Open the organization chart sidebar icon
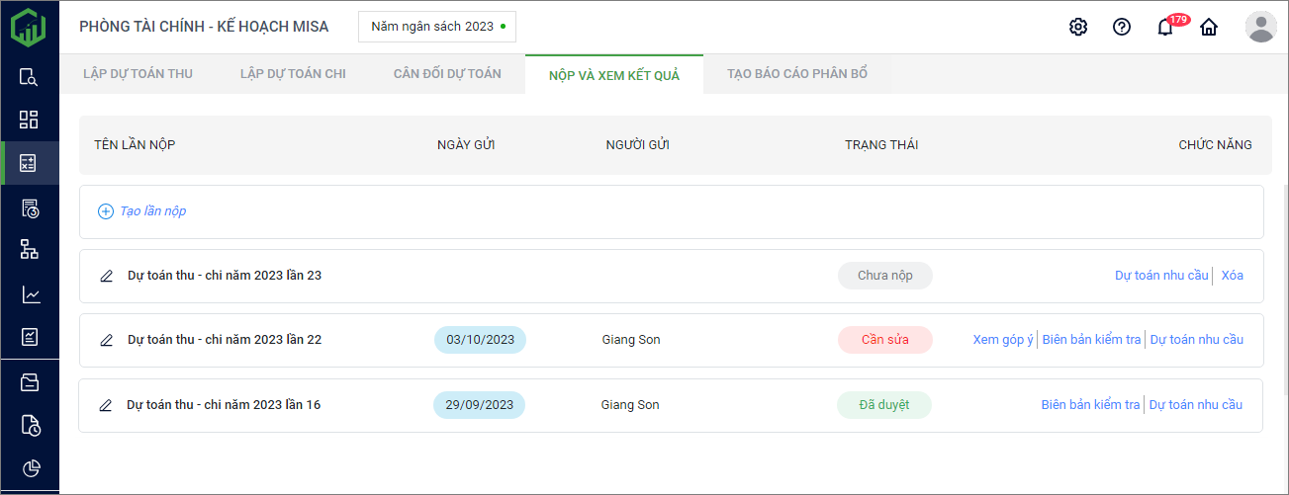Screen dimensions: 1289x495 click(x=30, y=249)
